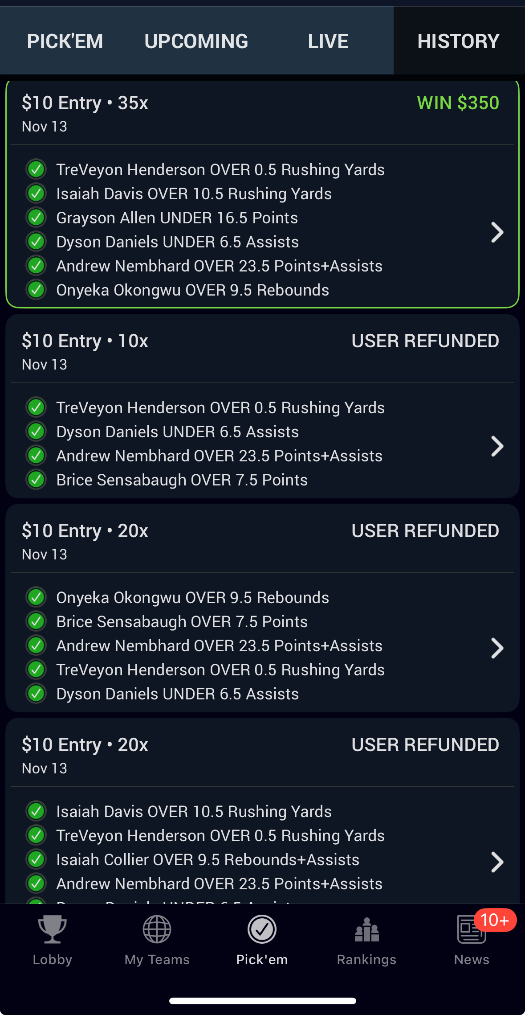
Task: Expand the 10x refunded entry chevron
Action: click(497, 446)
